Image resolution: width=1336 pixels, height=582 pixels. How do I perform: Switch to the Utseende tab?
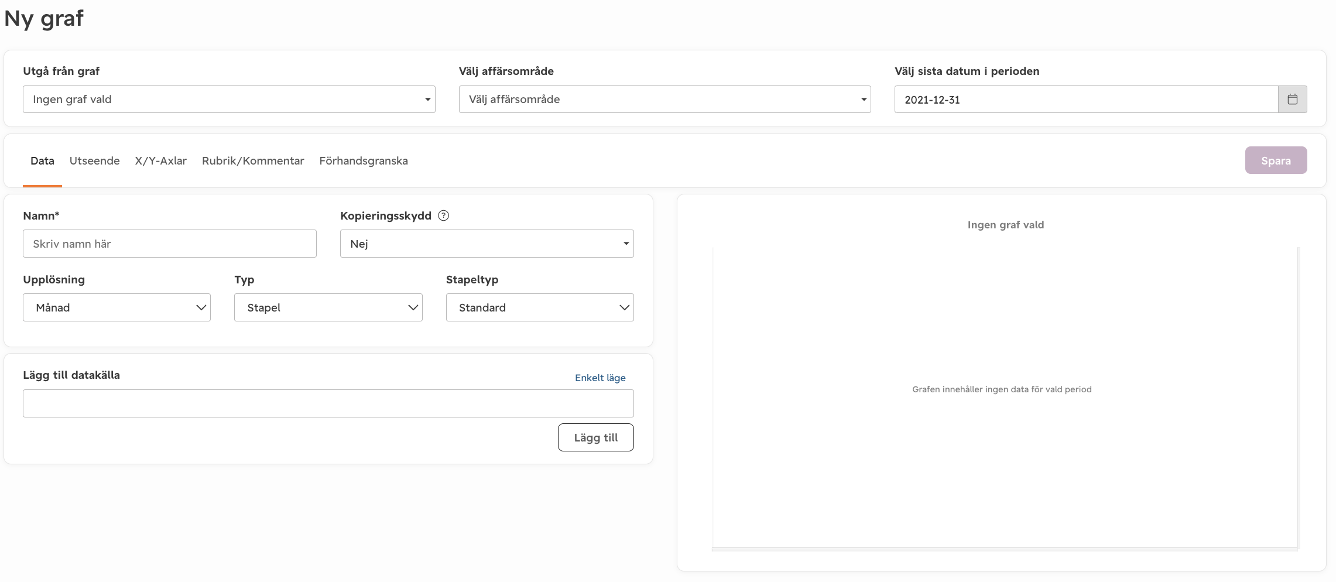coord(94,160)
